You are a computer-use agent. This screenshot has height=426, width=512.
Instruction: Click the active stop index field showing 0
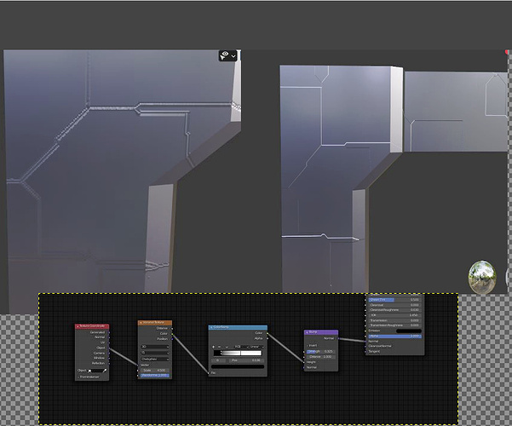[218, 360]
